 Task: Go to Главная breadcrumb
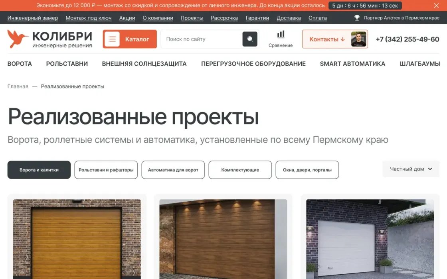tap(18, 86)
